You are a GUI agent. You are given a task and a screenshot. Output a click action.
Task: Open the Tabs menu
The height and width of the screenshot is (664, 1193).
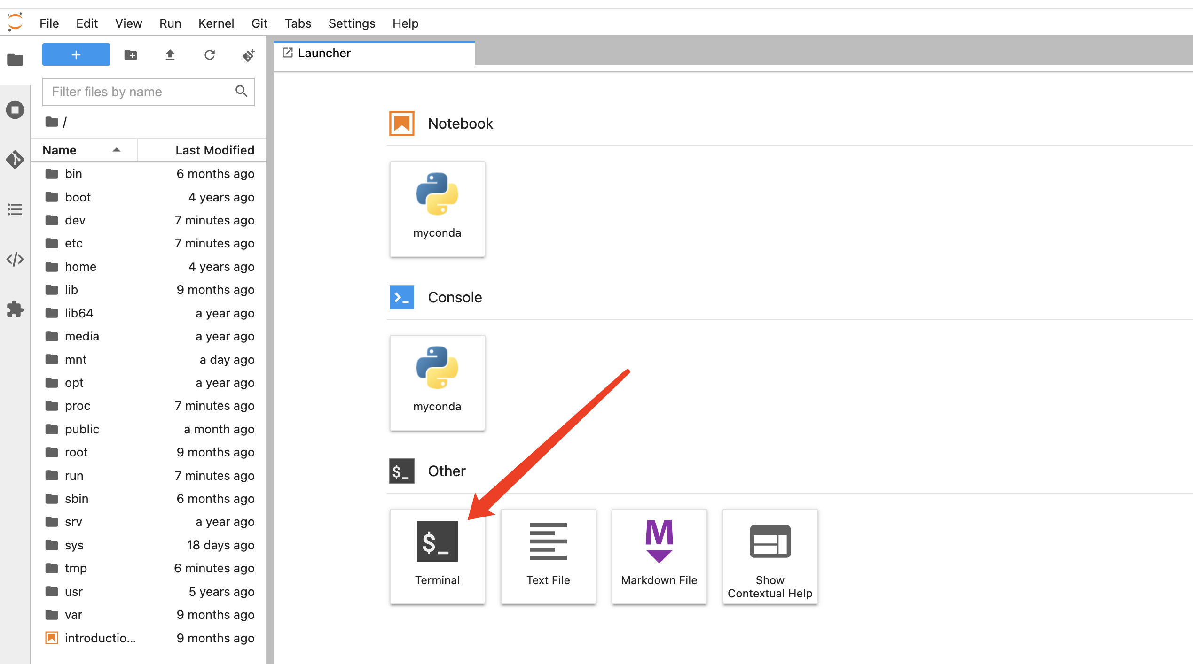(x=298, y=23)
